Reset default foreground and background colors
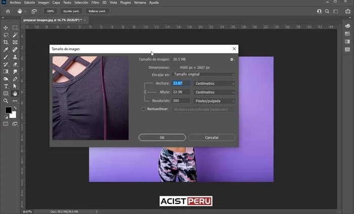Screen dimensions: 354x214 [6, 117]
